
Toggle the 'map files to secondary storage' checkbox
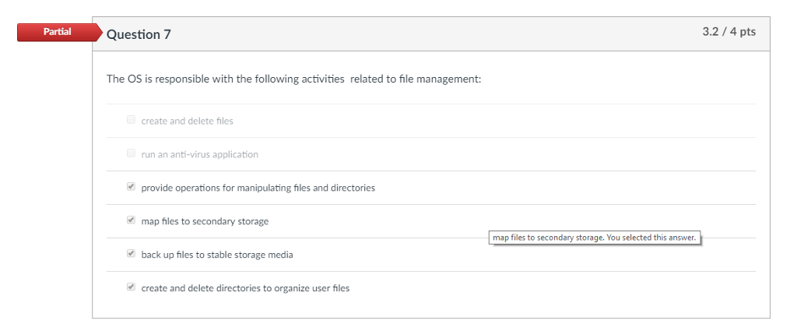(131, 220)
